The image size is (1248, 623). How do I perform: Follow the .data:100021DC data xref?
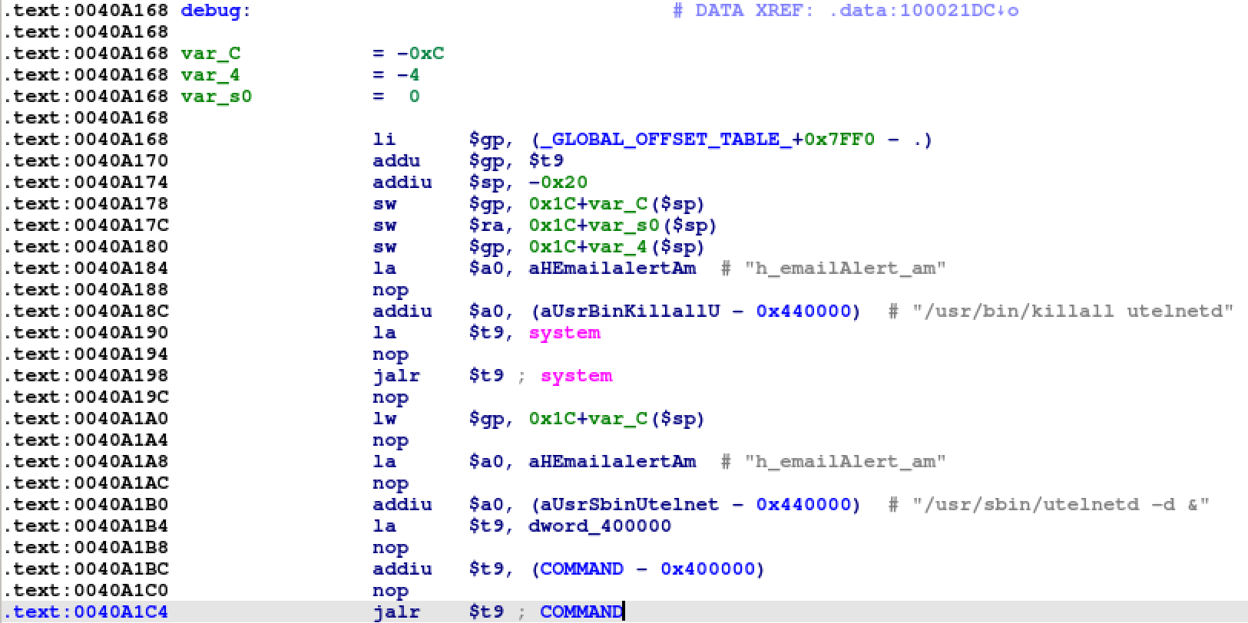[924, 11]
